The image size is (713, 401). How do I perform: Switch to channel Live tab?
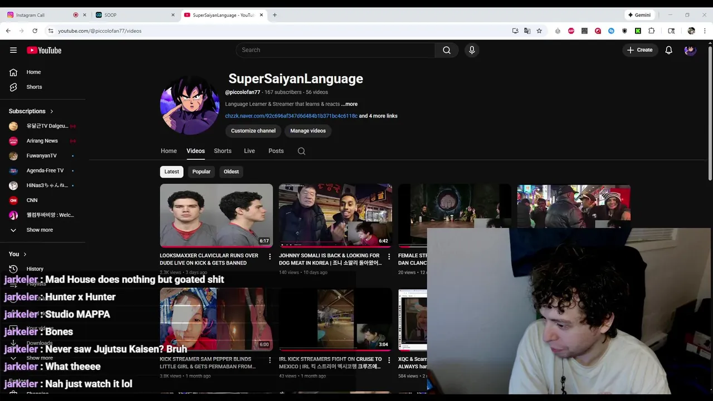(250, 151)
